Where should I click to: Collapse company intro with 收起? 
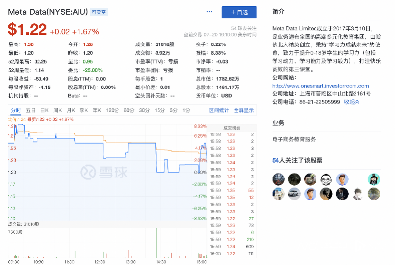tap(352, 102)
